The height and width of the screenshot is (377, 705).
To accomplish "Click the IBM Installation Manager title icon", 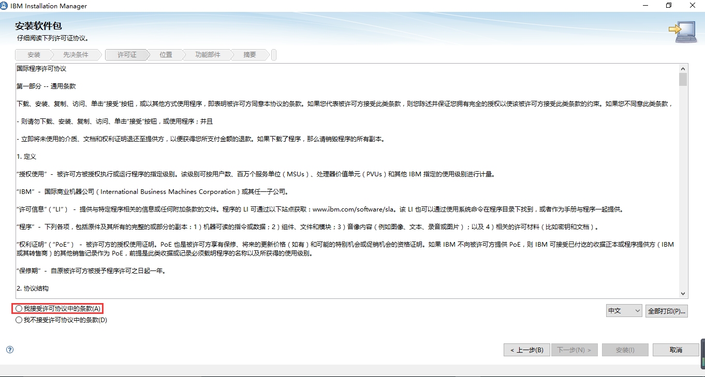I will coord(5,6).
